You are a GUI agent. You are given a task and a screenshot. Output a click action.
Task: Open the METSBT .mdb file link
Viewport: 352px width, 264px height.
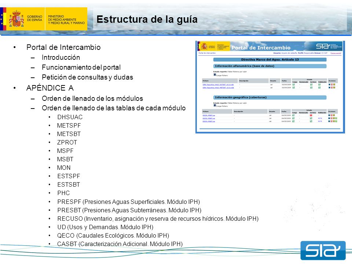coord(218,88)
